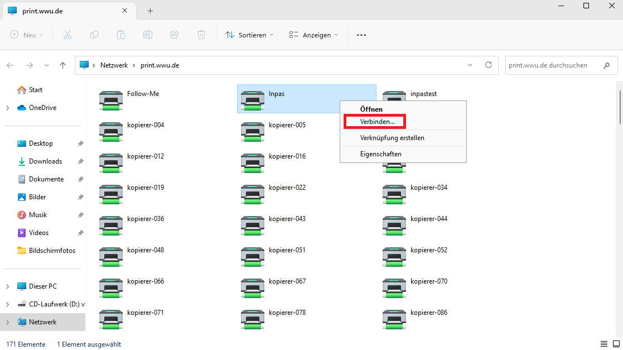Click the Paste clipboard icon
The image size is (623, 350).
[x=121, y=35]
